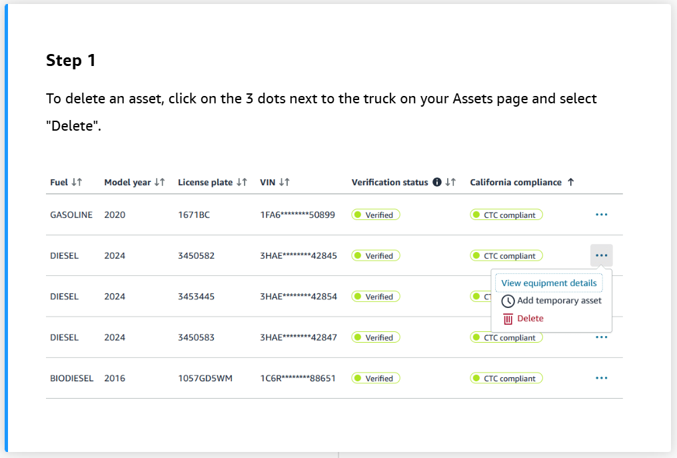Viewport: 677px width, 458px height.
Task: Select View equipment details menu item
Action: click(548, 283)
